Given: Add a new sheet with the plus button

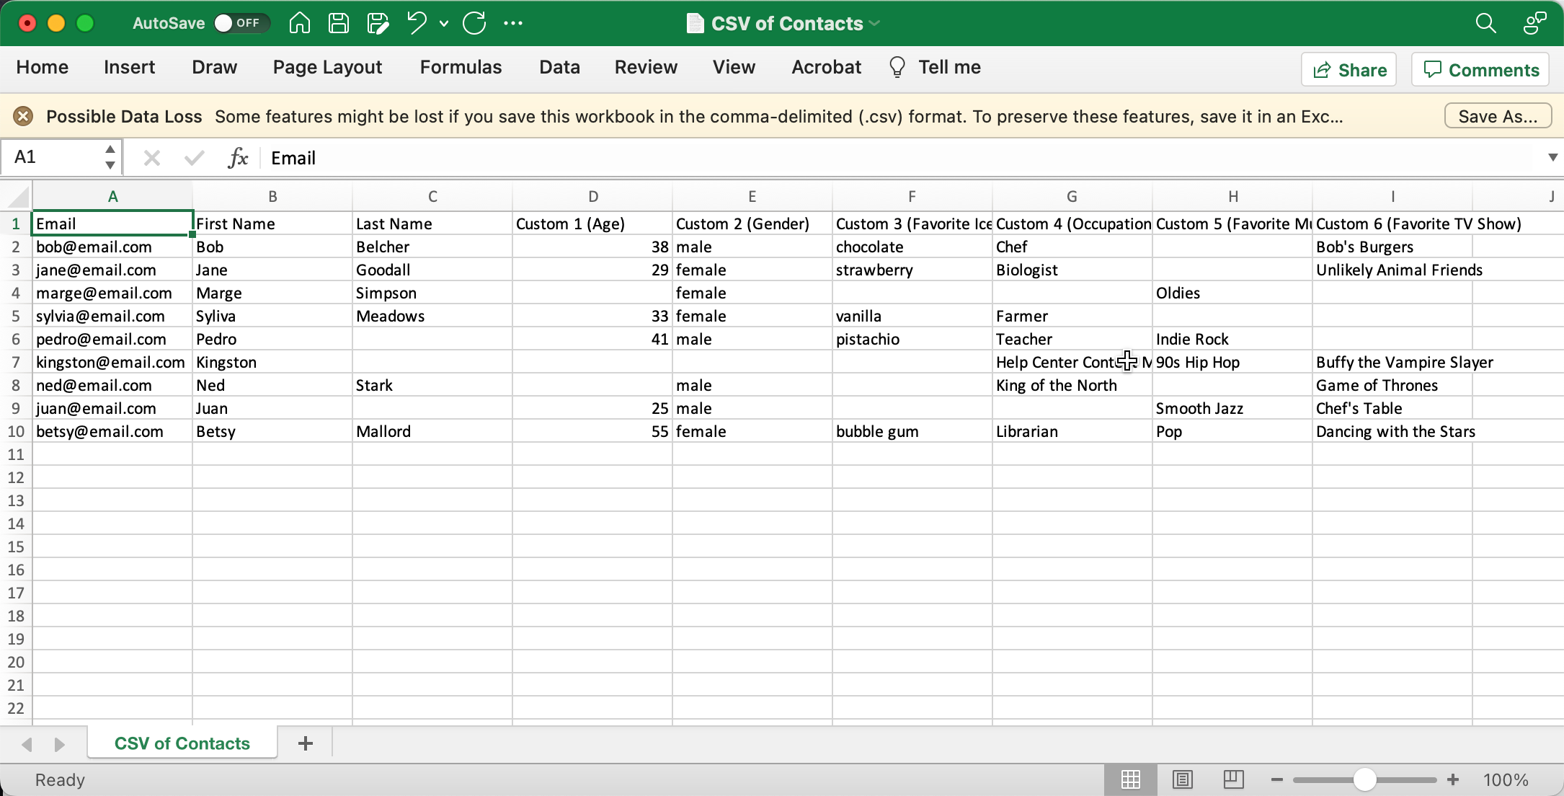Looking at the screenshot, I should [x=306, y=743].
